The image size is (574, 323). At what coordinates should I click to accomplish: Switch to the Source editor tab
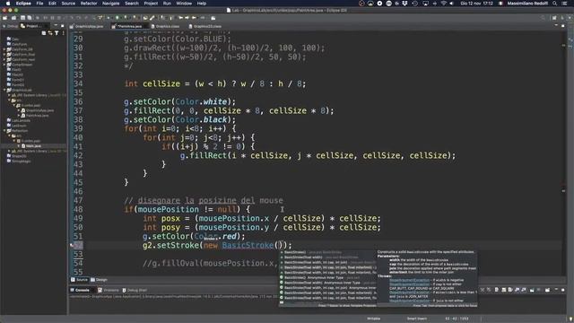(80, 279)
